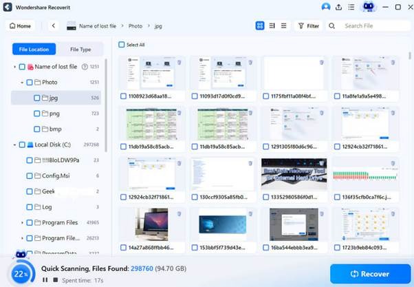Open the user account icon
Screen dimensions: 414x287
point(326,7)
